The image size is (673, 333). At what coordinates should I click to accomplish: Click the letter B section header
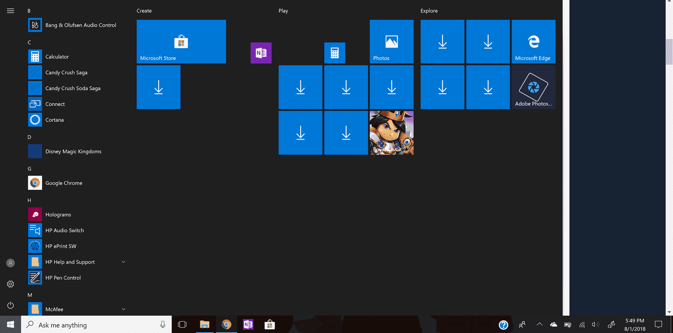coord(29,11)
